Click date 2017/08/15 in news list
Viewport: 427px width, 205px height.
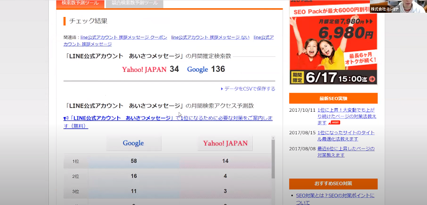tap(302, 133)
